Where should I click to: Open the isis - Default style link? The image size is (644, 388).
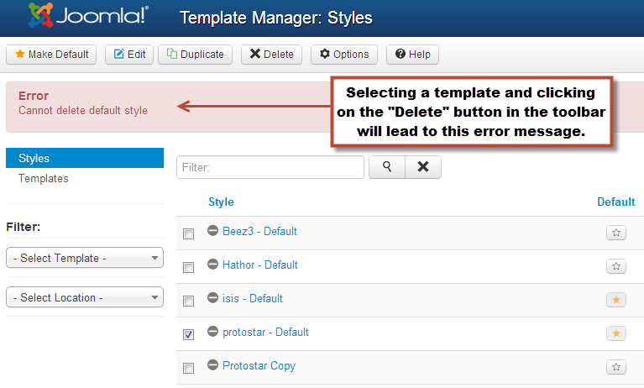coord(253,299)
